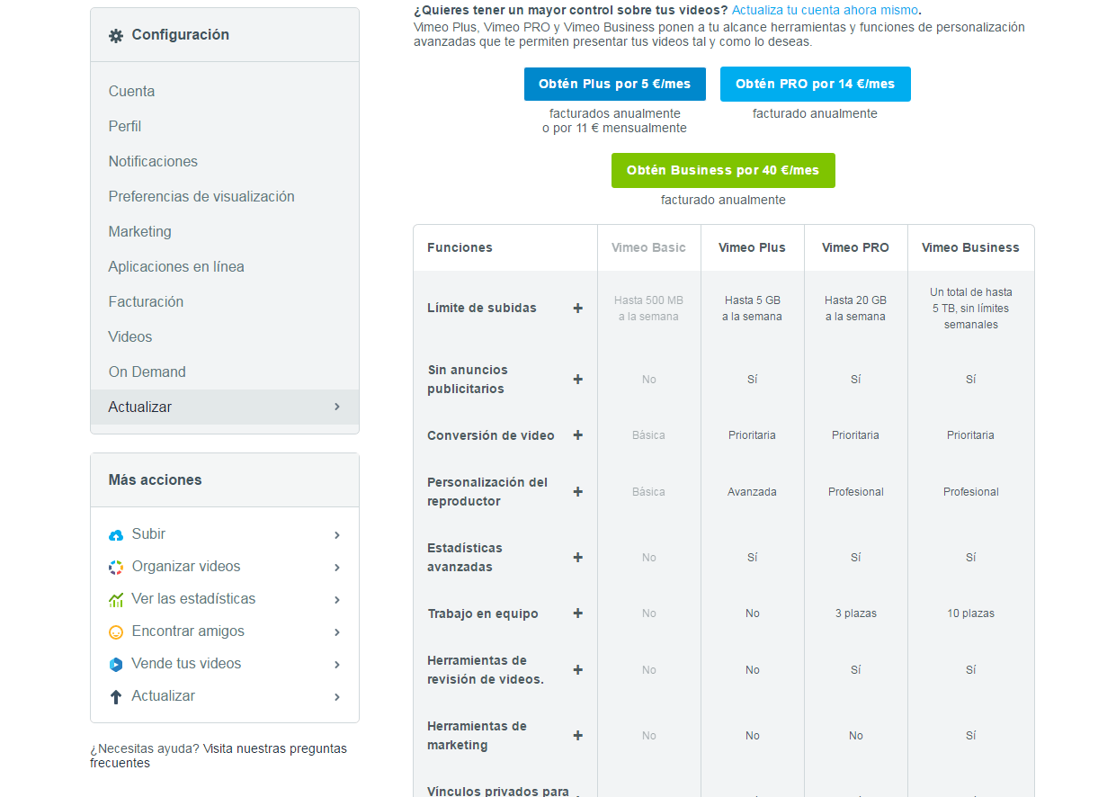Select Actualizar in Configuración menu

point(225,407)
